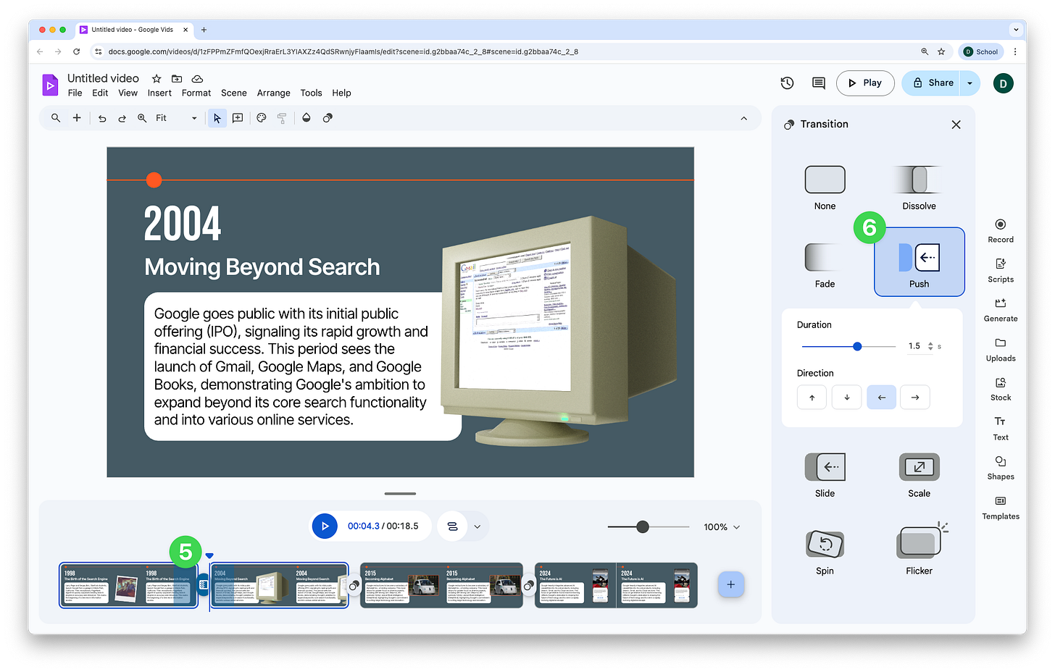Open the zoom Fit dropdown
Screen dimensions: 1055x672
pyautogui.click(x=175, y=118)
